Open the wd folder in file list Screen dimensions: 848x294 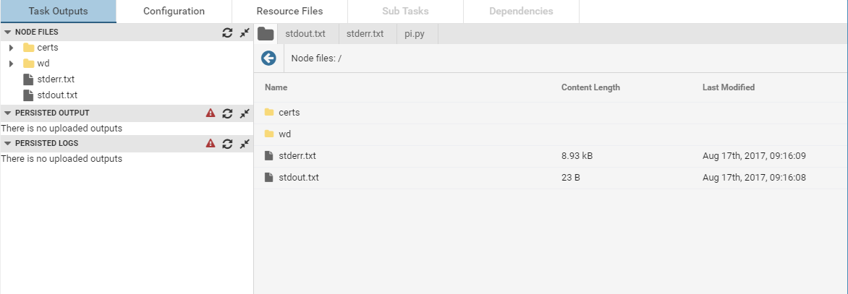tap(284, 134)
